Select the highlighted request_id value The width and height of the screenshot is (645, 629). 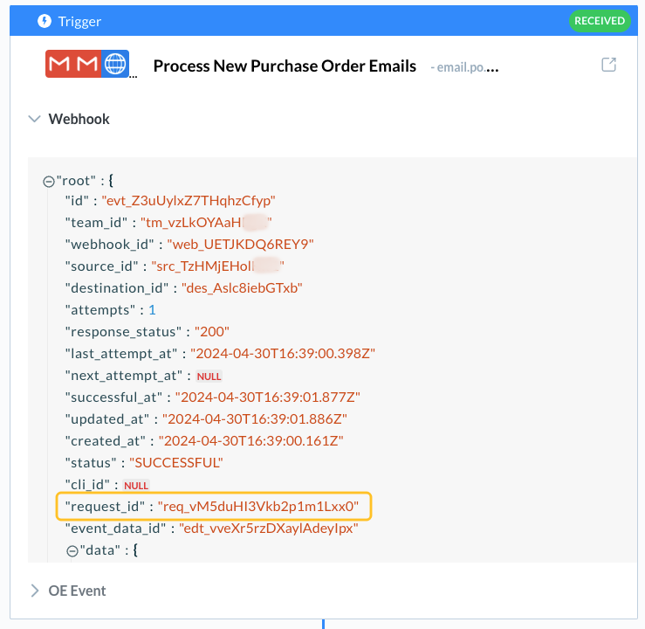click(x=257, y=506)
